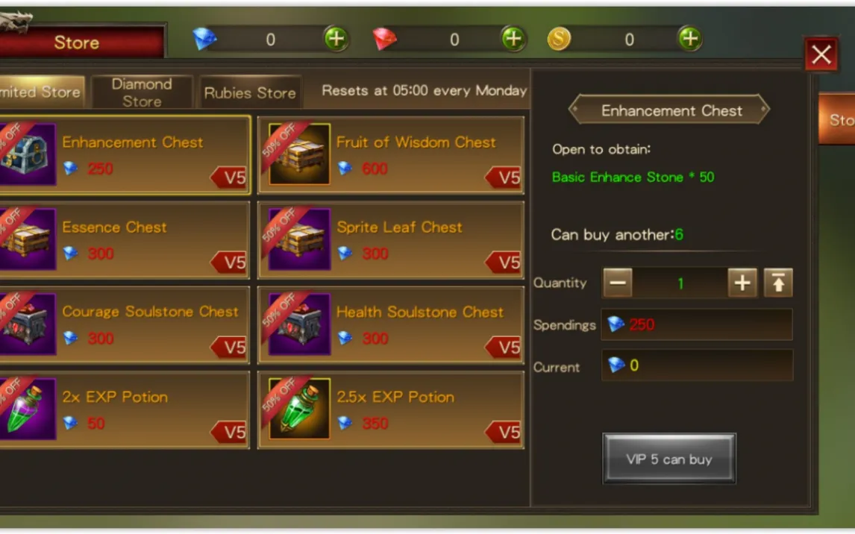Select the Health Soulstone Chest icon
This screenshot has width=855, height=534.
(x=299, y=324)
